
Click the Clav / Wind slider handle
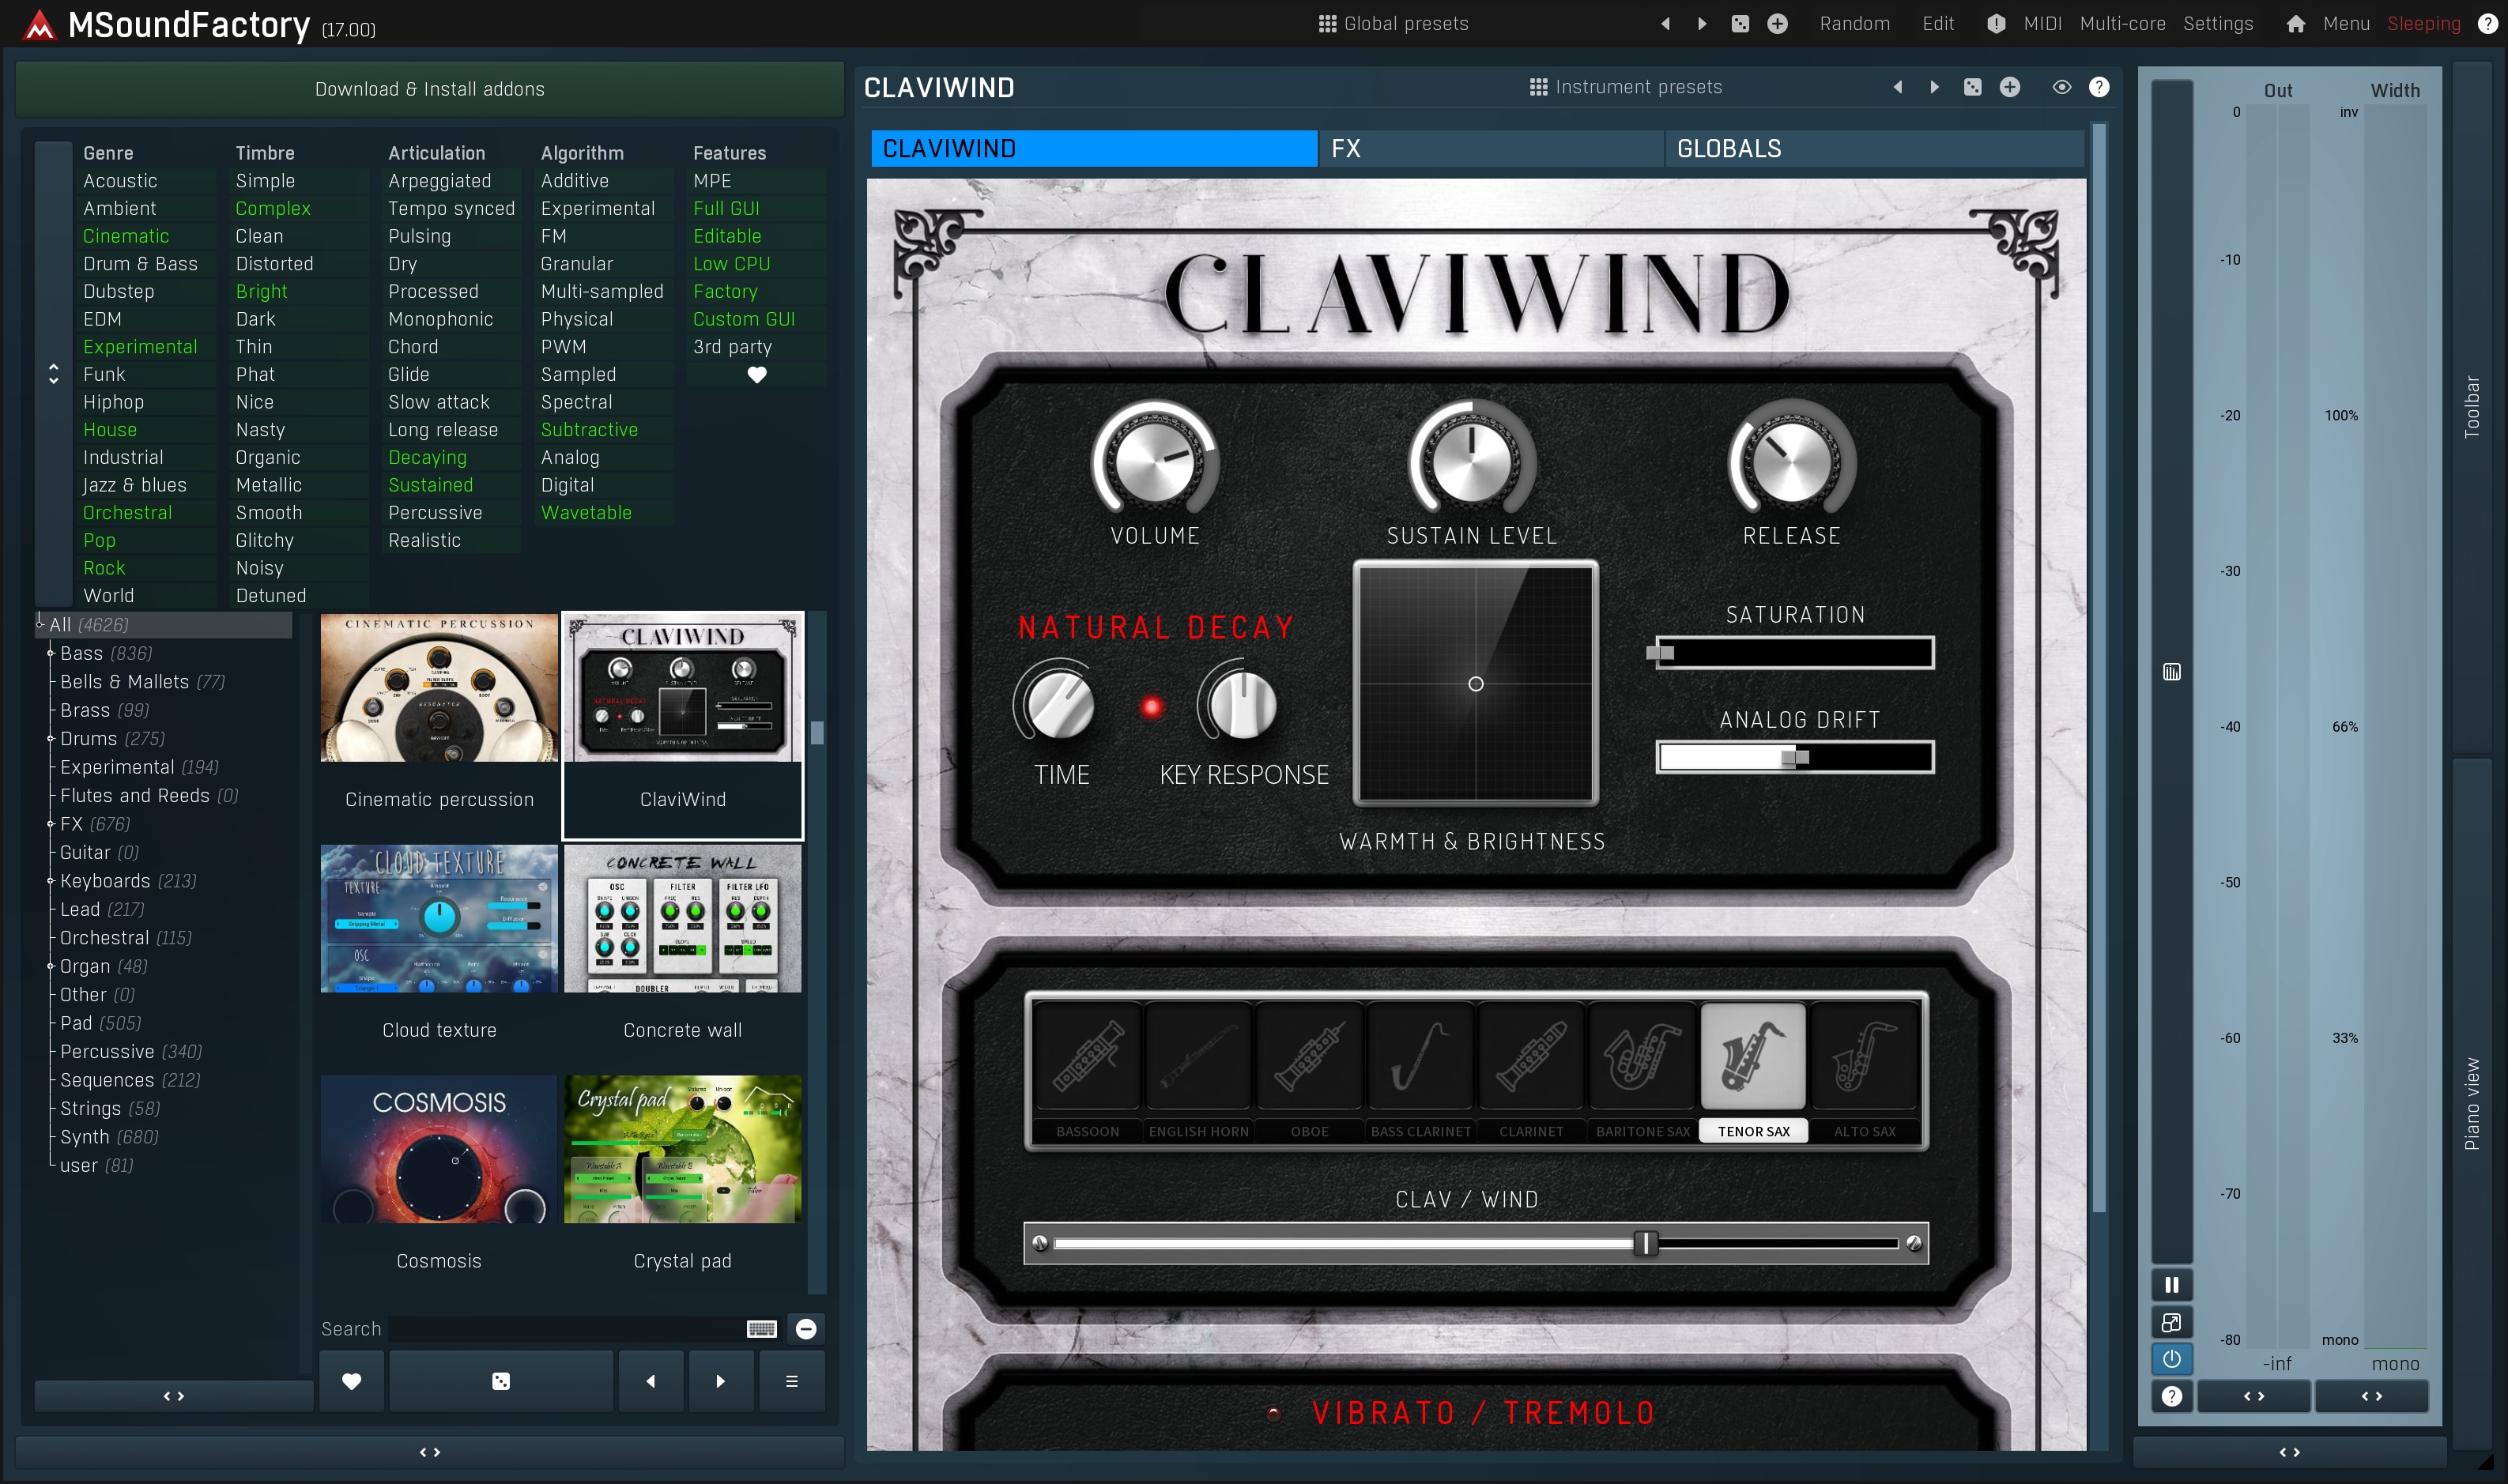tap(1645, 1243)
